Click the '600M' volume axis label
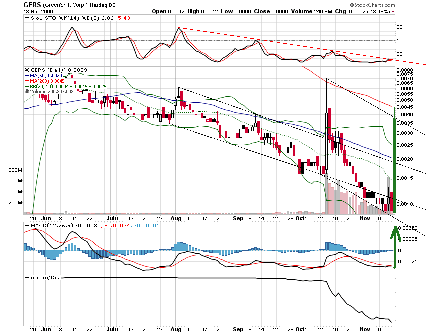Image resolution: width=426 pixels, height=334 pixels. click(15, 181)
